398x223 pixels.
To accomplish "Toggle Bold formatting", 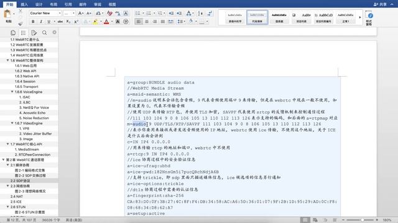I will (x=33, y=22).
